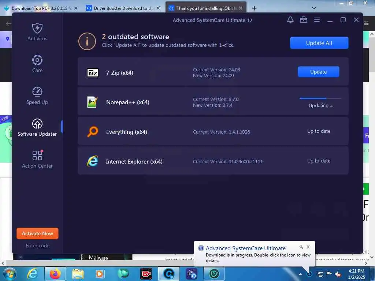Select the Internet Explorer (x64) name text
The image size is (375, 281).
134,161
